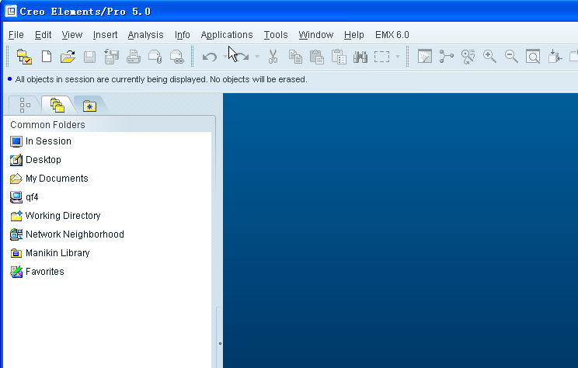The height and width of the screenshot is (368, 578).
Task: Click the Reorient view icon
Action: click(555, 57)
